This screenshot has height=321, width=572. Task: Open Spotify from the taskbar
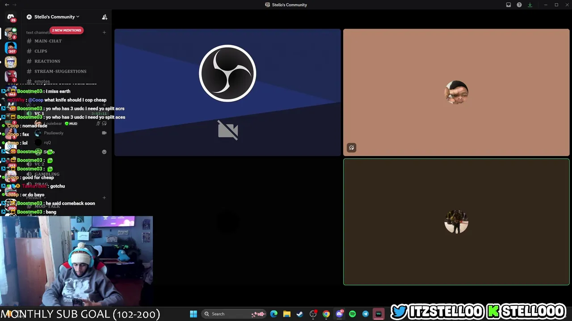click(x=352, y=314)
